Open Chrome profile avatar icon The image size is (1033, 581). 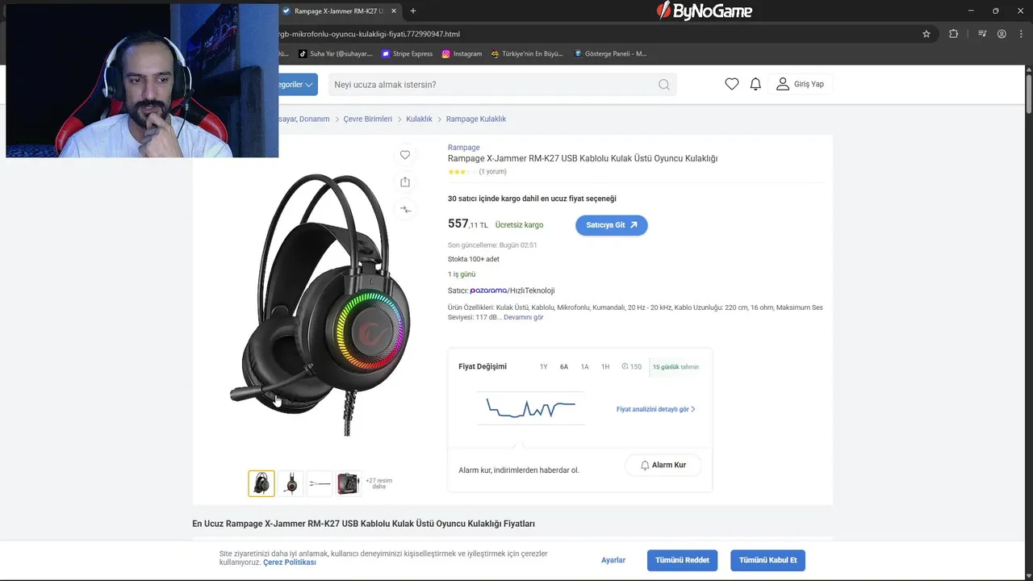(x=1002, y=34)
